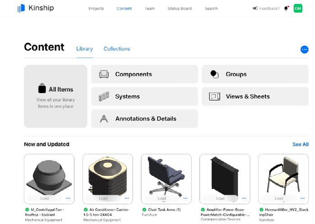The image size is (315, 224).
Task: Click green check badge beside HermanMiller_HV2_StackingChair
Action: [x=261, y=210]
